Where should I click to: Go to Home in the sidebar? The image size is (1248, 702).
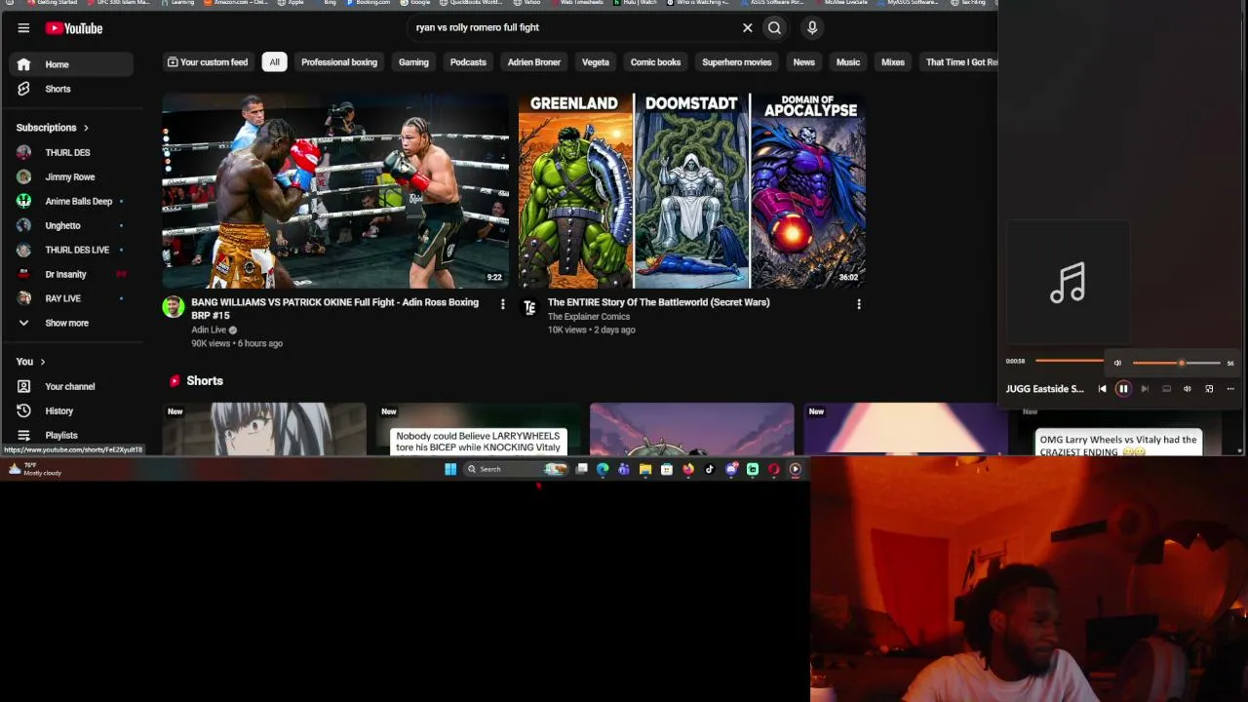(71, 64)
